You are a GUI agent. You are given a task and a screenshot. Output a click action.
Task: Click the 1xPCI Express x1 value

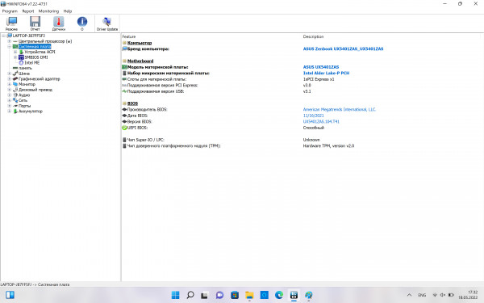coord(319,79)
